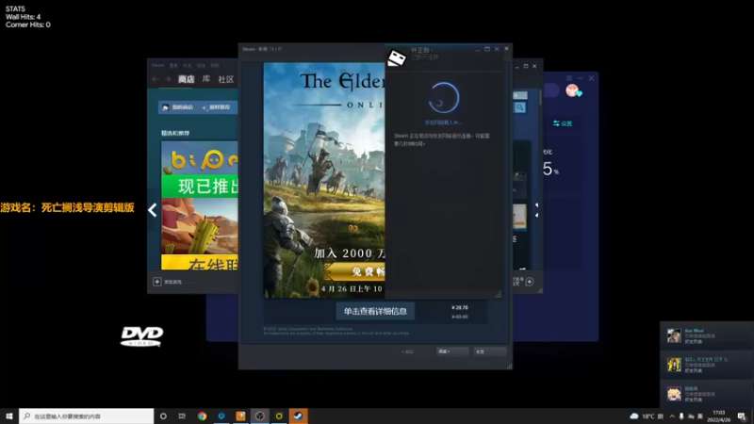Open Windows Start menu
Viewport: 754px width, 424px height.
(9, 416)
